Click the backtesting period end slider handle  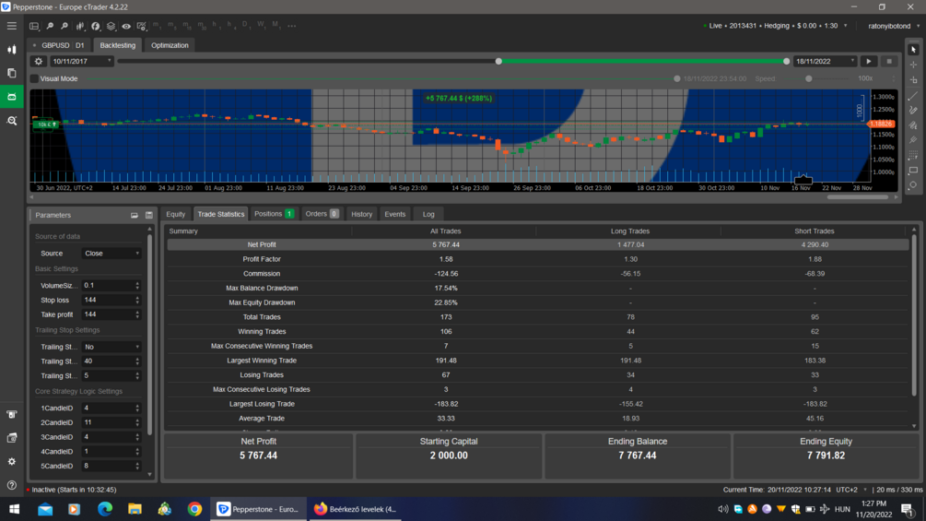(786, 62)
